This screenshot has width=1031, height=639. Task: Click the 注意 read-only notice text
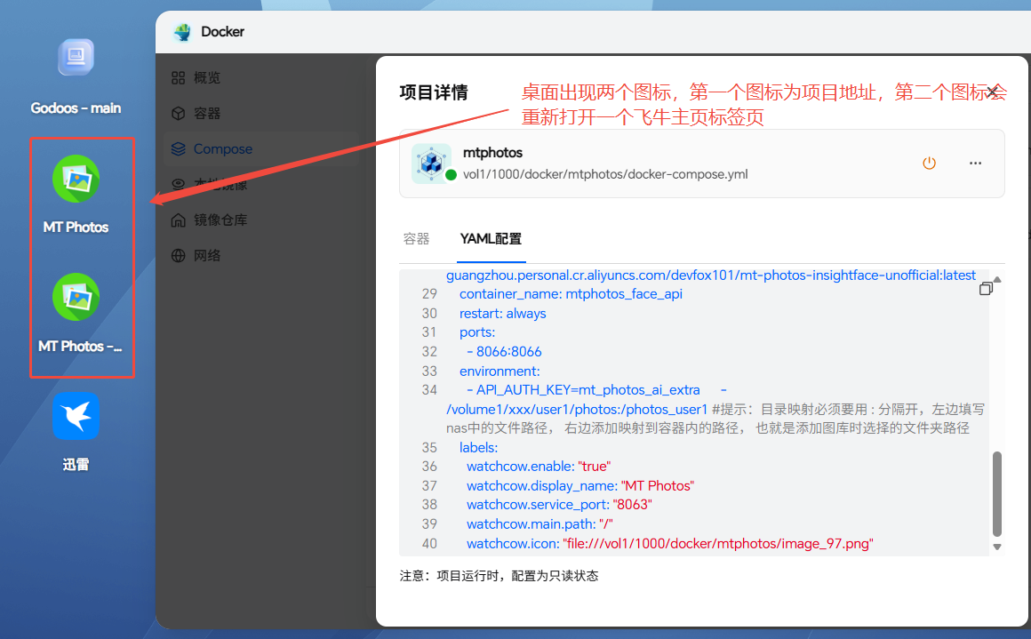500,576
